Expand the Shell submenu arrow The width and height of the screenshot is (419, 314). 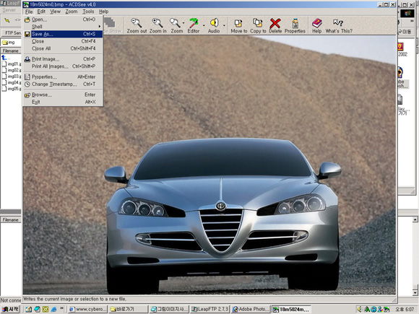100,27
